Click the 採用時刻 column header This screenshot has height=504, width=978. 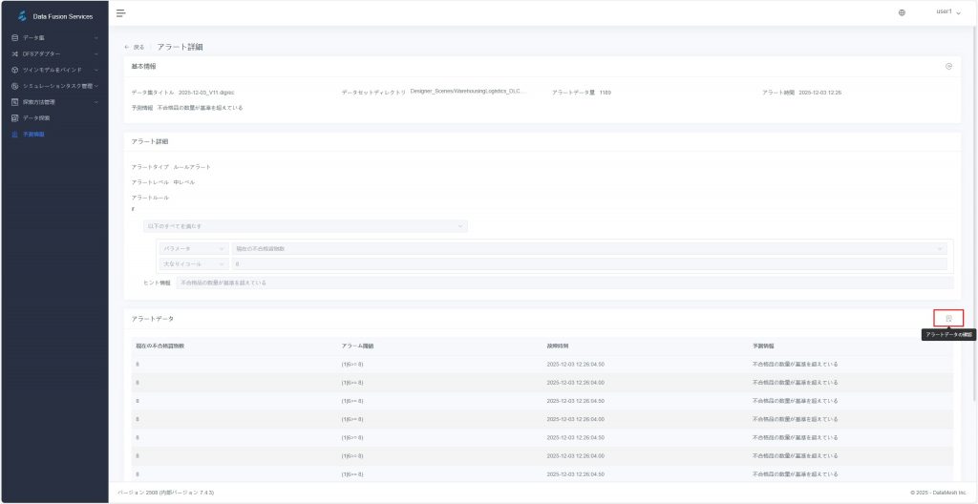559,346
